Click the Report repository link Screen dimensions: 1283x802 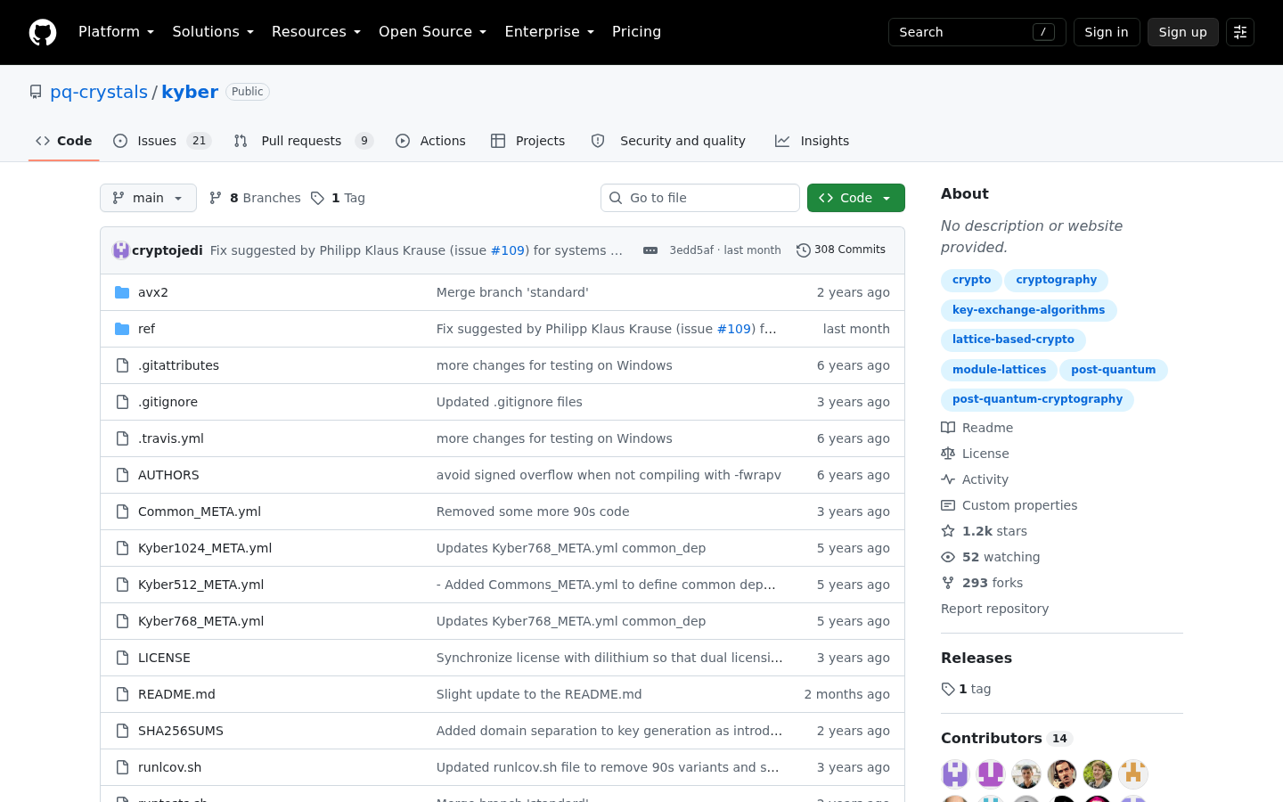[994, 609]
